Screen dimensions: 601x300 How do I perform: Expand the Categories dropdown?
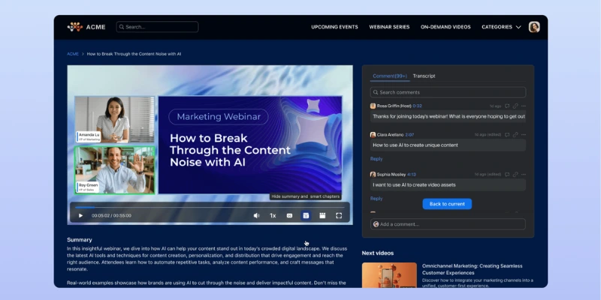click(x=501, y=27)
